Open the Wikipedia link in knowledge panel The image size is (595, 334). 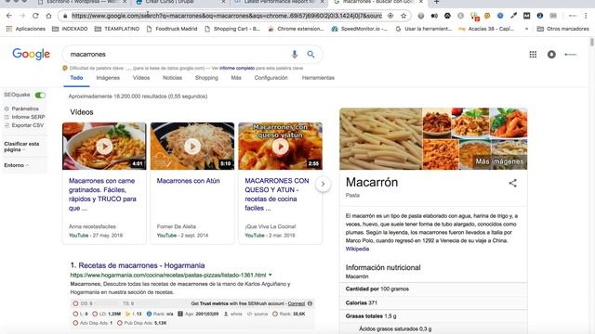coord(357,249)
